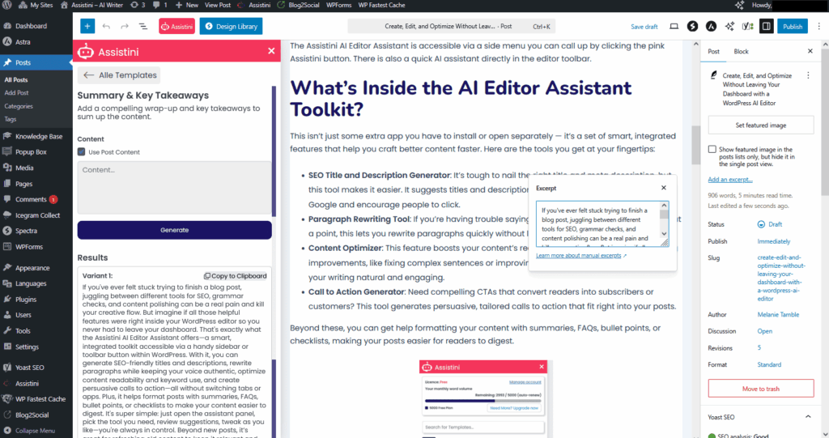Open the Design Library
Viewport: 829px width, 438px height.
[x=231, y=26]
